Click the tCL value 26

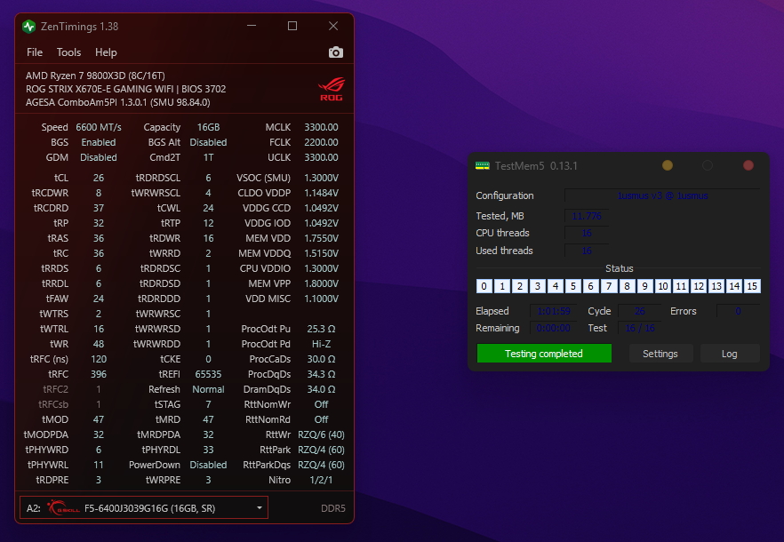[99, 178]
